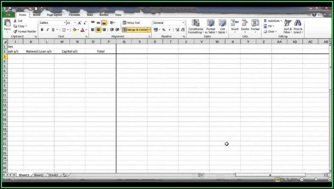Apply fill color with paint bucket icon

click(74, 30)
